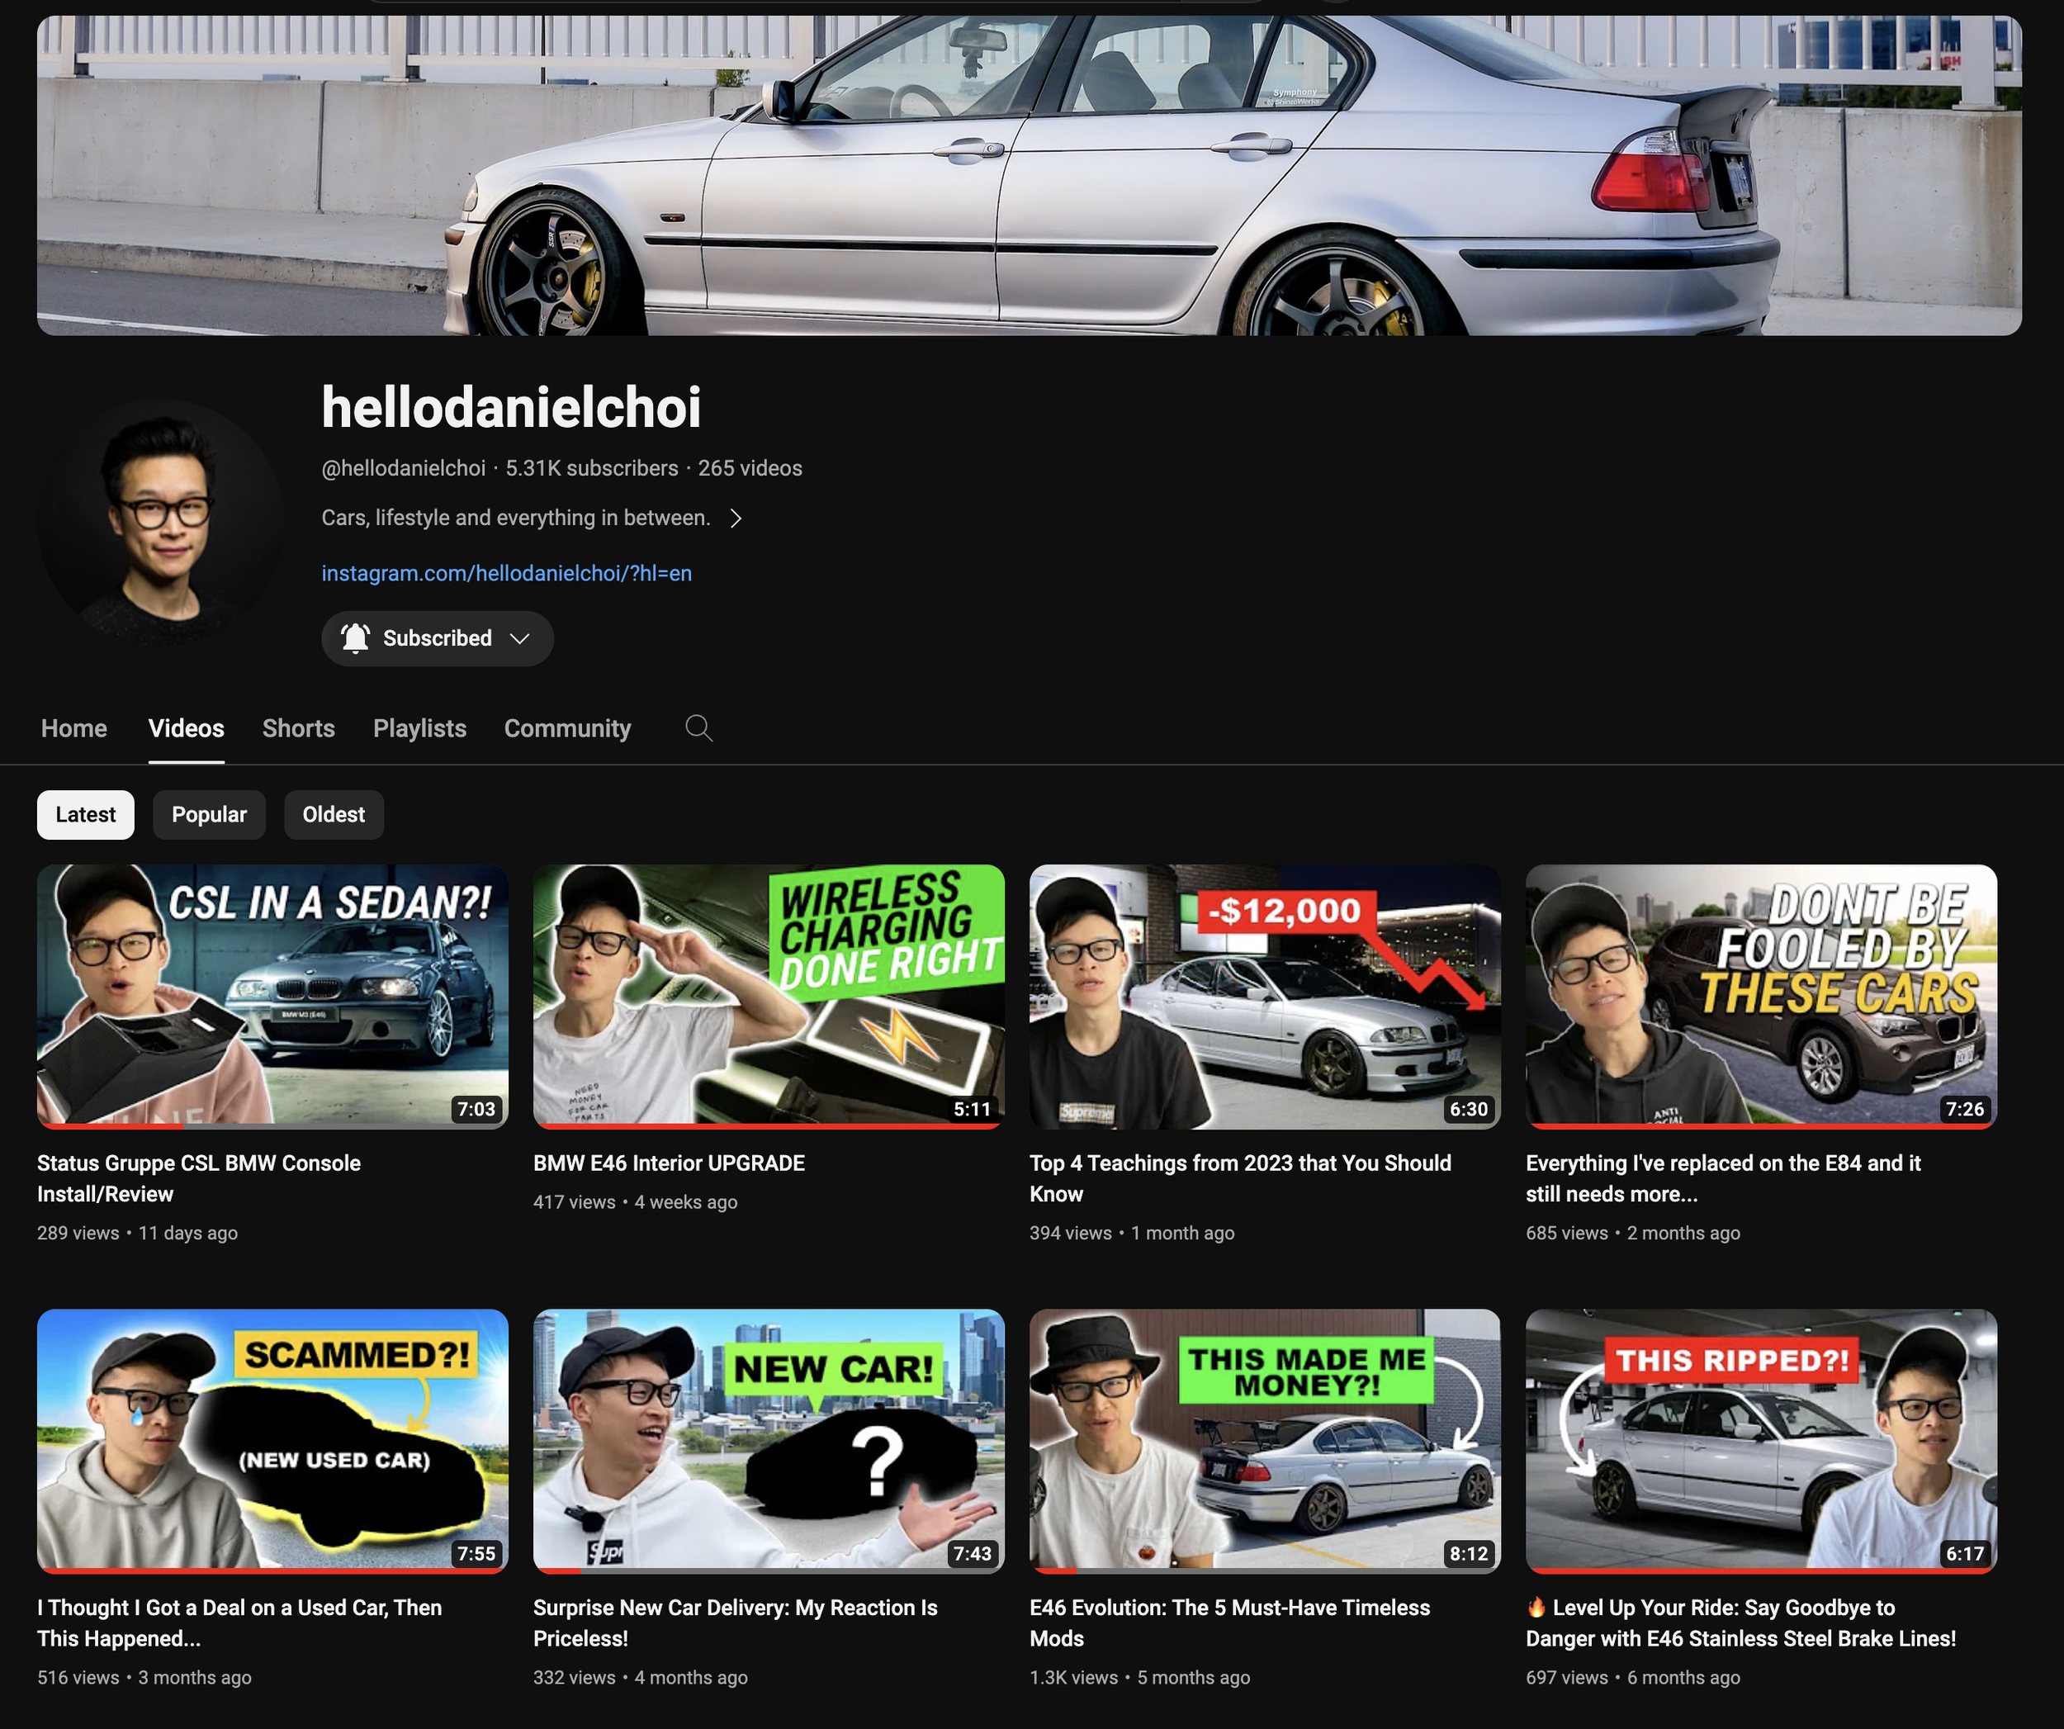
Task: Click the 265 videos count
Action: pos(750,468)
